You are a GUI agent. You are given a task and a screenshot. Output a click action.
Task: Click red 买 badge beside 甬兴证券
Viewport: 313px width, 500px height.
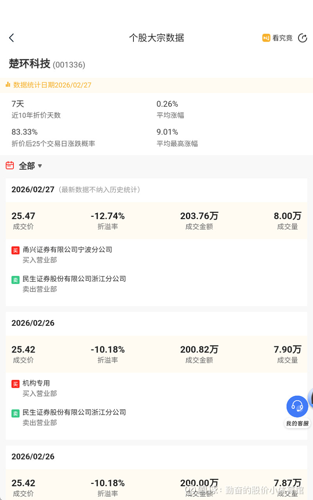tap(15, 250)
